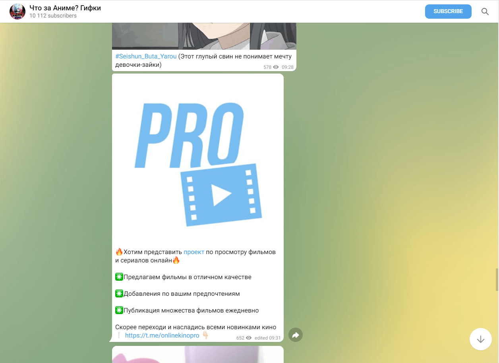The image size is (499, 363).
Task: Click the line 'Добавления по вашим предпочтениям'
Action: point(182,294)
